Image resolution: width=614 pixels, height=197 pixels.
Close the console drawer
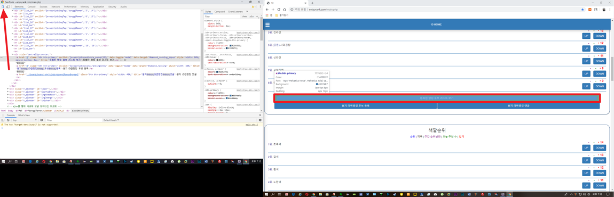[260, 116]
